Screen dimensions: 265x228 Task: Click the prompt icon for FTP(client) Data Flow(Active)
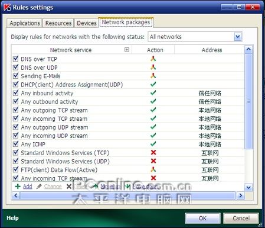tap(153, 169)
